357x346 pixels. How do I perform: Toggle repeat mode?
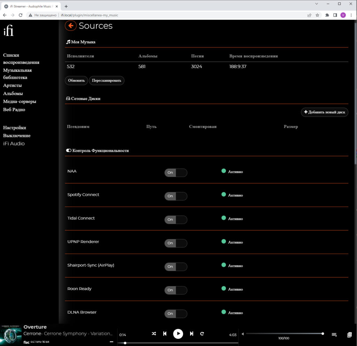pos(202,333)
